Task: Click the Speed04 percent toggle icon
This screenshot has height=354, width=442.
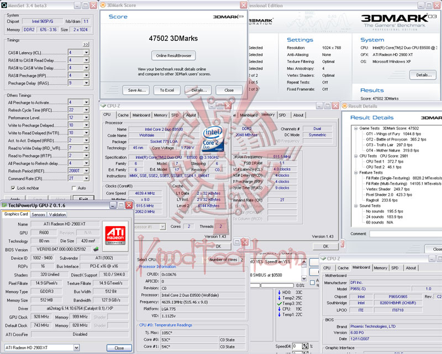Action: click(306, 346)
